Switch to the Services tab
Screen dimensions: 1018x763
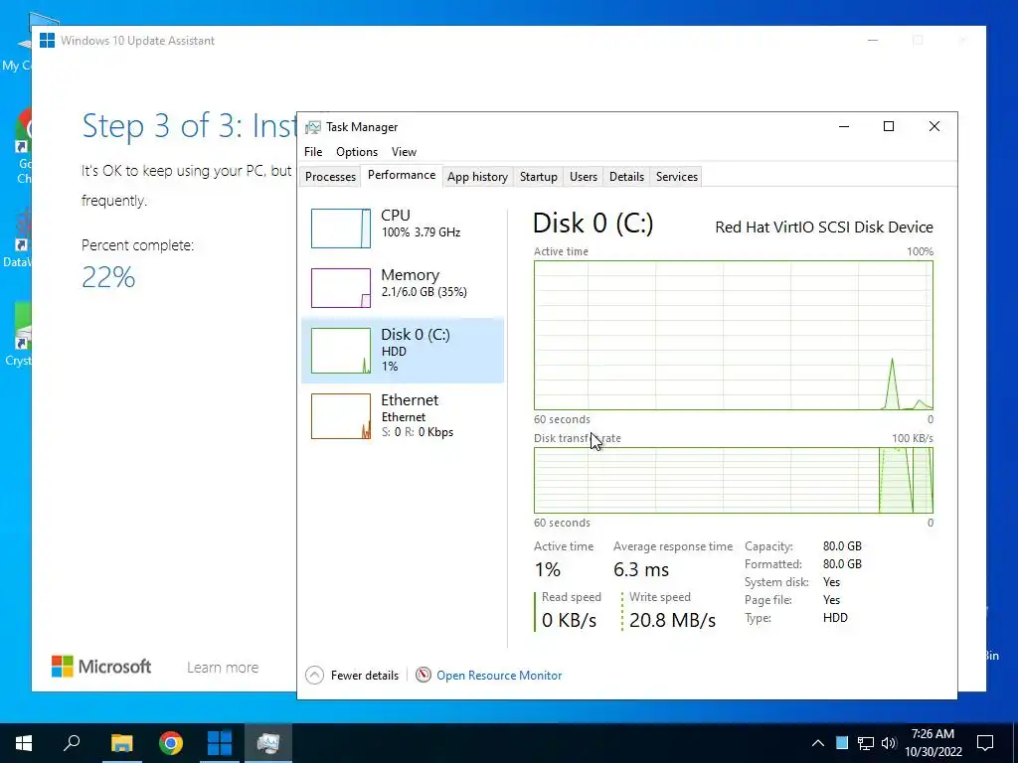pyautogui.click(x=676, y=177)
